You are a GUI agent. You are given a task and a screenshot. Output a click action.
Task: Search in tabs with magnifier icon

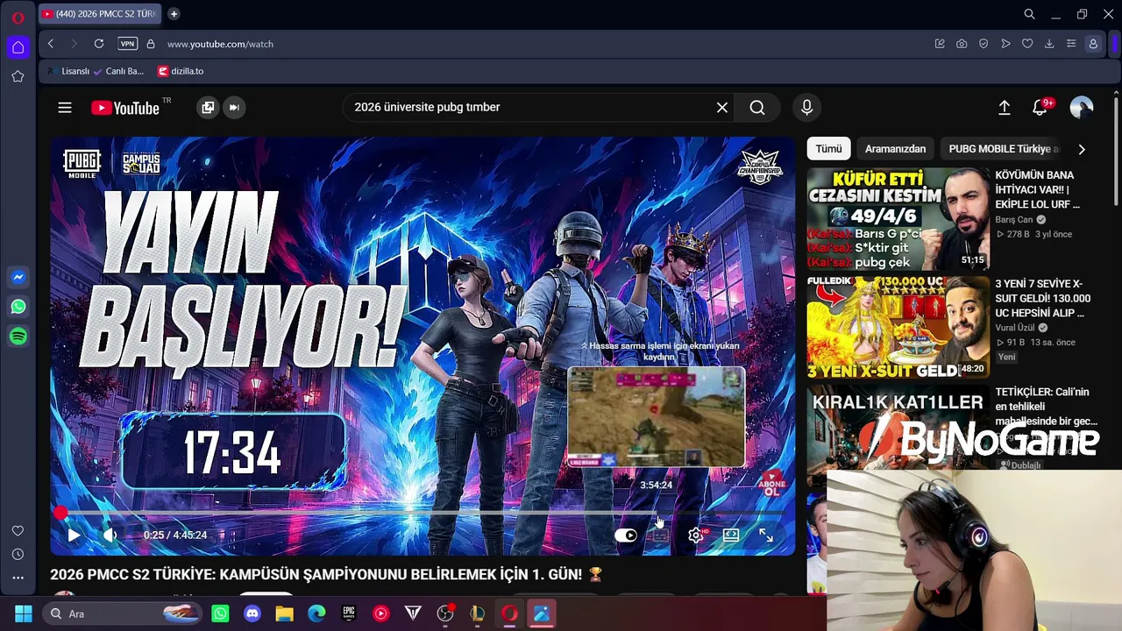(1030, 14)
